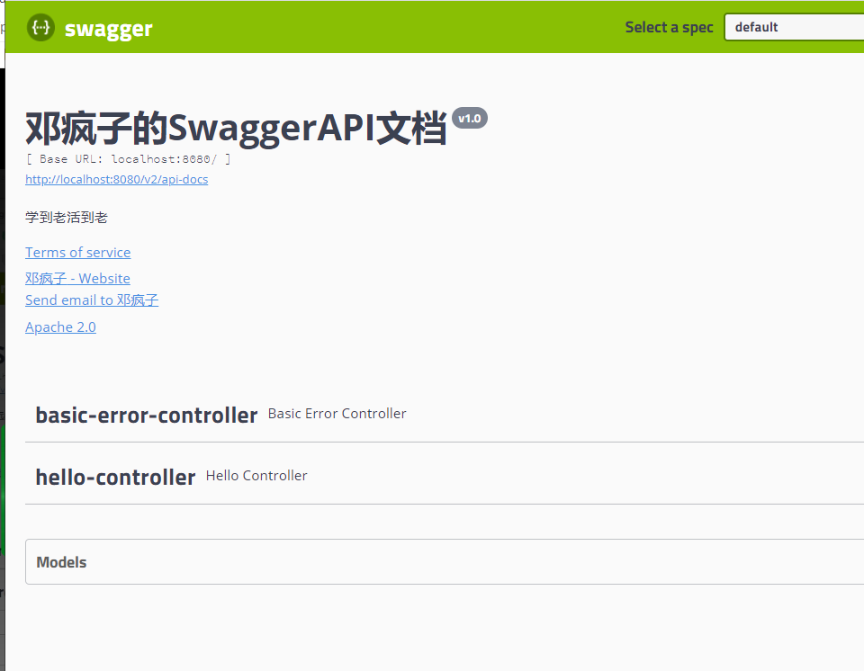864x671 pixels.
Task: Expand the basic-error-controller section
Action: point(445,415)
